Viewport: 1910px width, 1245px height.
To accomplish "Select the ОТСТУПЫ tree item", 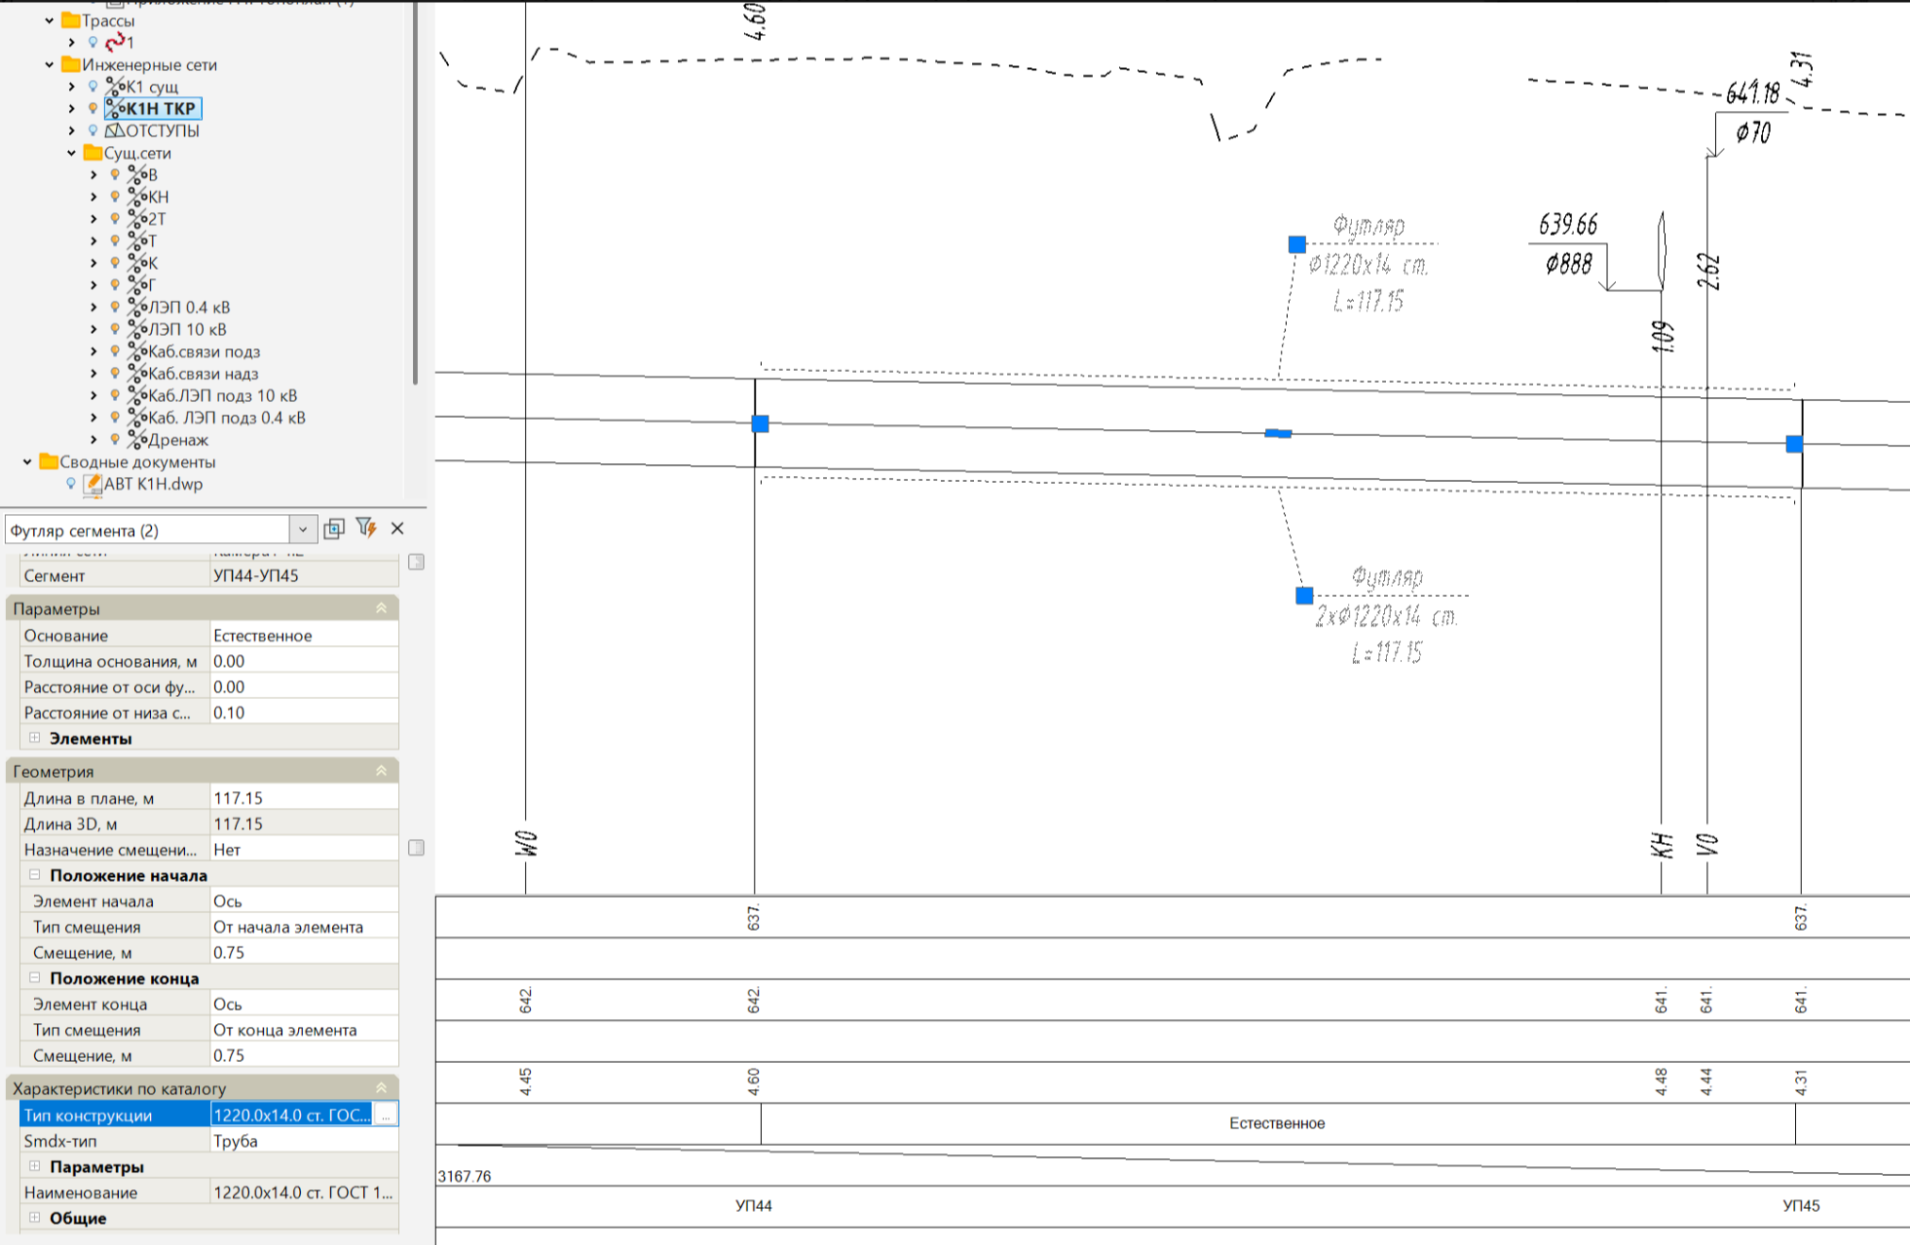I will pos(162,130).
